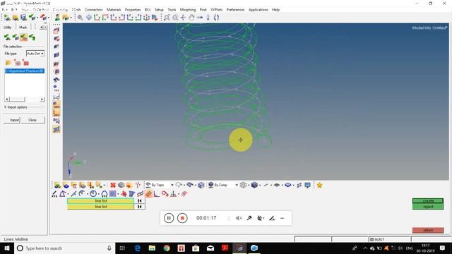The height and width of the screenshot is (254, 452).
Task: Click the circle zoom magnifier icon
Action: point(175,18)
